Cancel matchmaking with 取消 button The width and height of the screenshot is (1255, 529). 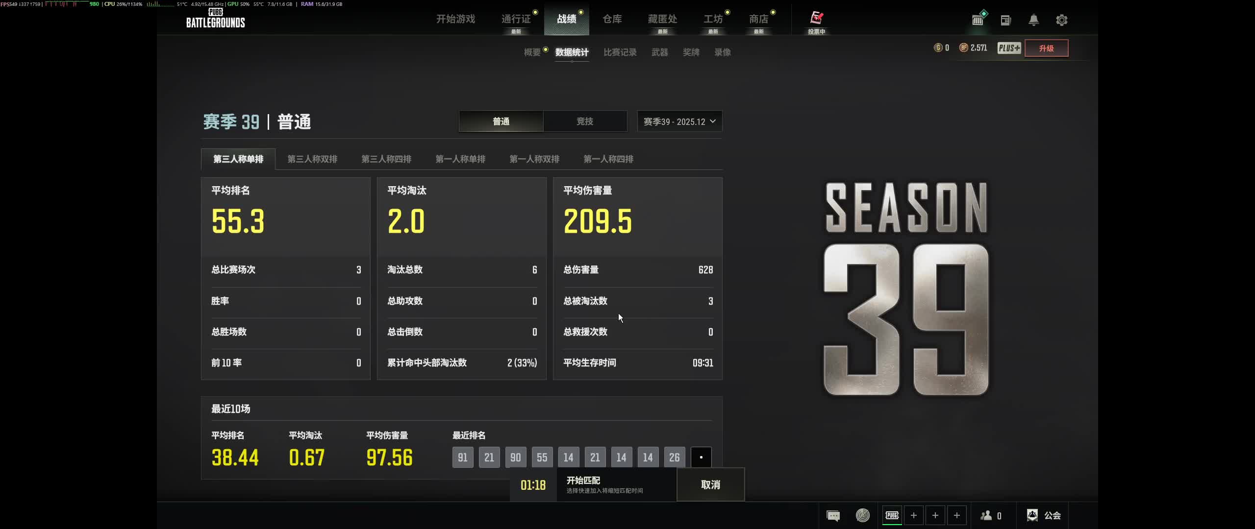710,484
